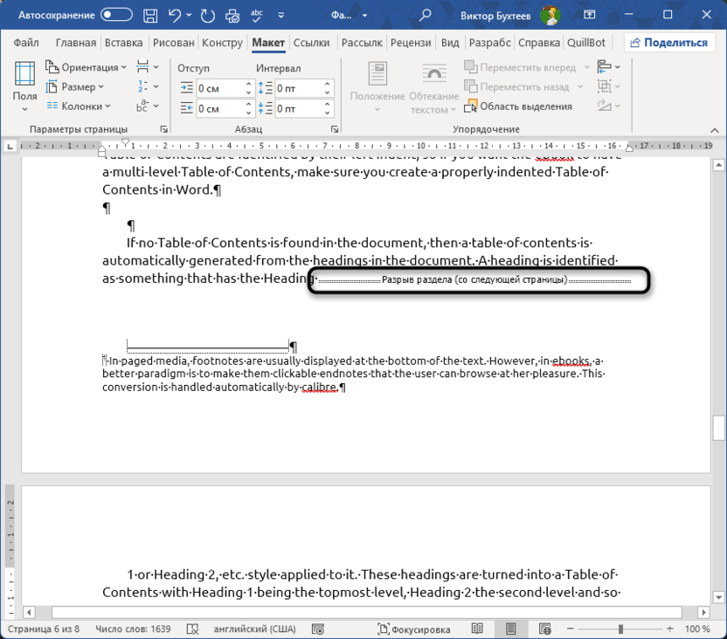Viewport: 727px width, 639px height.
Task: Click the zoom slider in status bar
Action: pos(620,629)
